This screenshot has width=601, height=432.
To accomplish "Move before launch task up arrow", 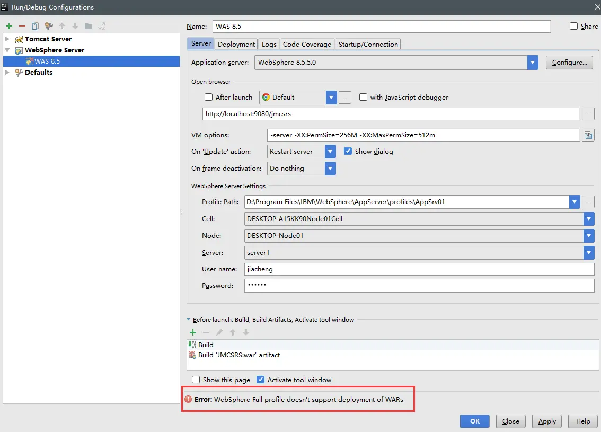I will tap(233, 332).
